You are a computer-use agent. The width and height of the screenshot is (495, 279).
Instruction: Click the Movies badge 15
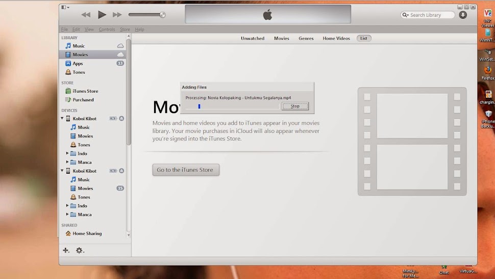(x=120, y=188)
